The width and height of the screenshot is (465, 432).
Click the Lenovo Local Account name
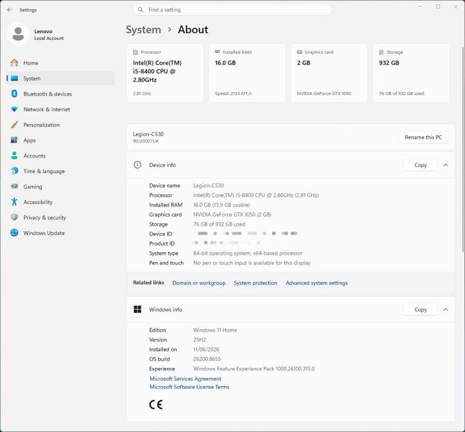click(49, 34)
